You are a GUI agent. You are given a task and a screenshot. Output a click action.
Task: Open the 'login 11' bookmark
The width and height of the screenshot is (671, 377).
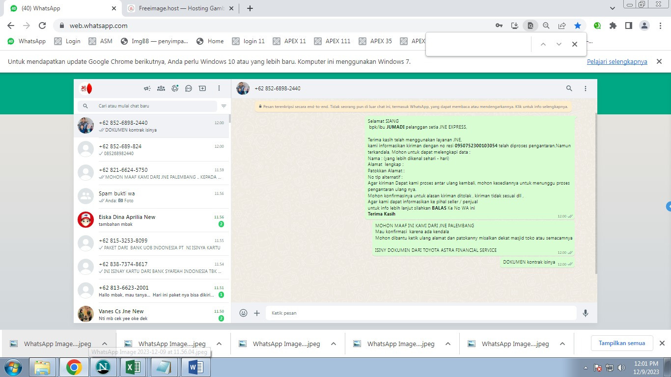coord(249,41)
